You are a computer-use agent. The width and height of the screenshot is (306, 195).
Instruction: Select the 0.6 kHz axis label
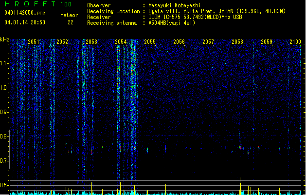coord(4,185)
